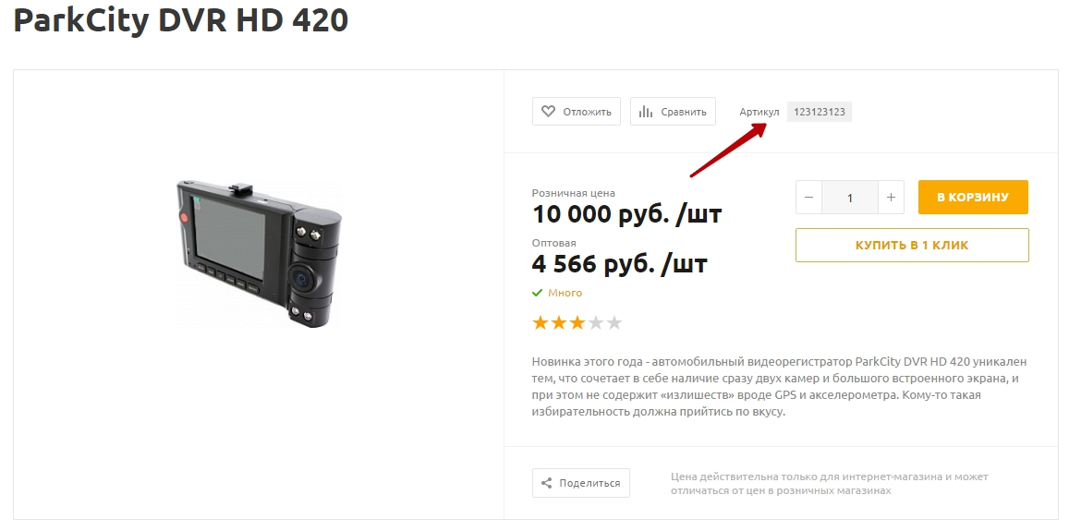Click the Много stock status label

(x=565, y=293)
